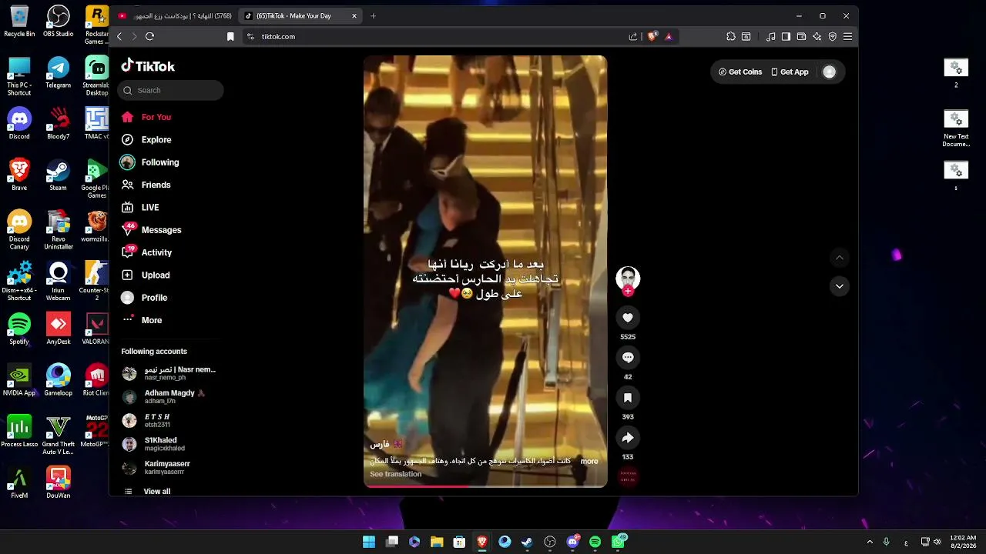Open the 12:02 AM clock and calendar

(963, 542)
